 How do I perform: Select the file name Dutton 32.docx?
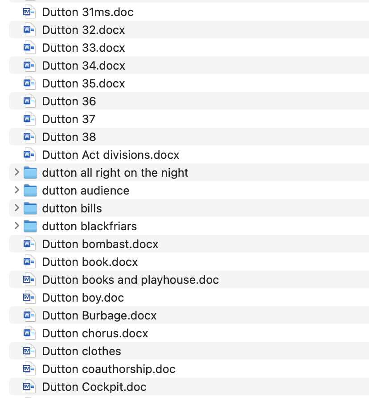pos(83,30)
